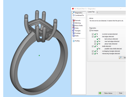Click the green checkmark beside intersecting triangles
The height and width of the screenshot is (97, 129).
(95, 54)
